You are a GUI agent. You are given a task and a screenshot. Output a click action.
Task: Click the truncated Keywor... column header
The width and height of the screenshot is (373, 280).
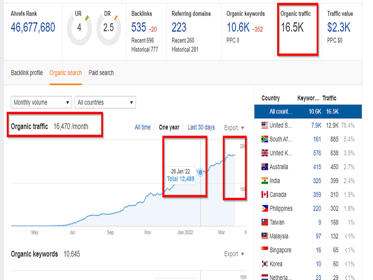tap(308, 98)
